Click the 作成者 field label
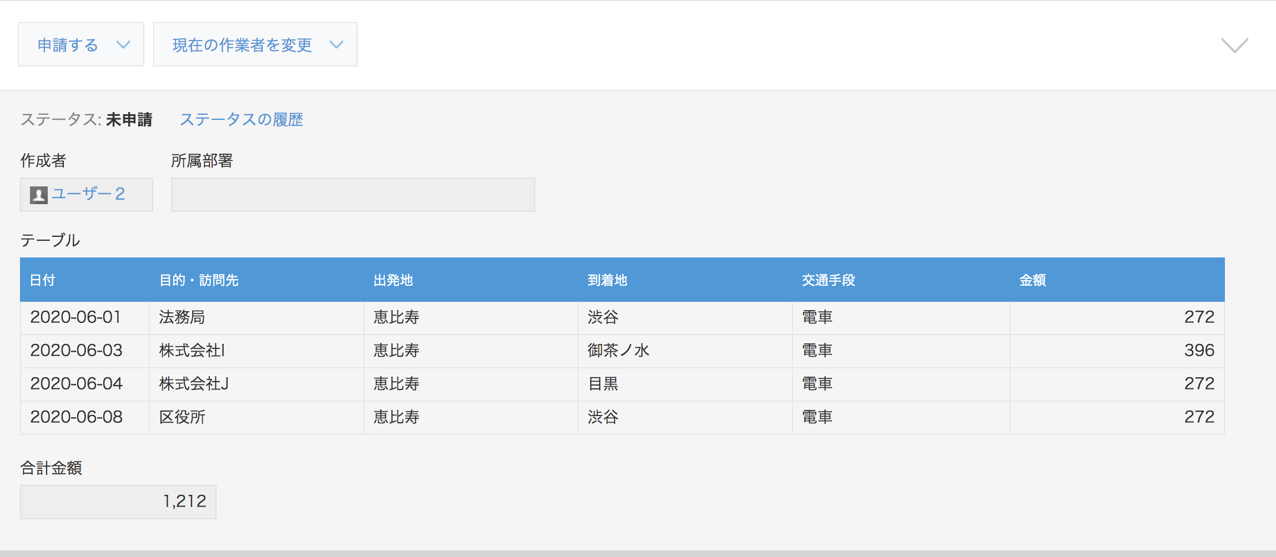This screenshot has width=1276, height=557. pyautogui.click(x=43, y=160)
